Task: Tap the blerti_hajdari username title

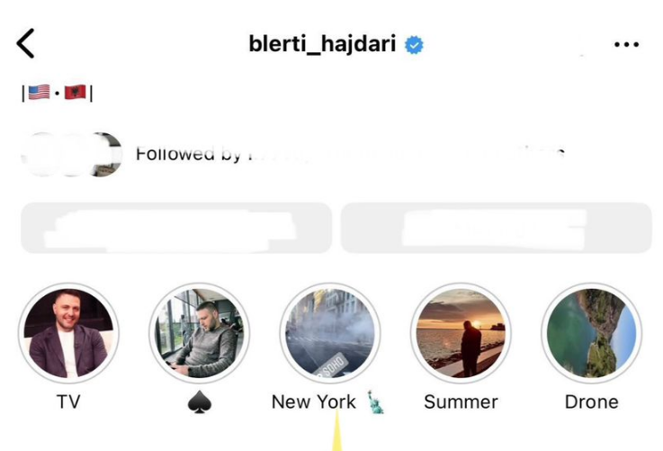Action: [322, 44]
